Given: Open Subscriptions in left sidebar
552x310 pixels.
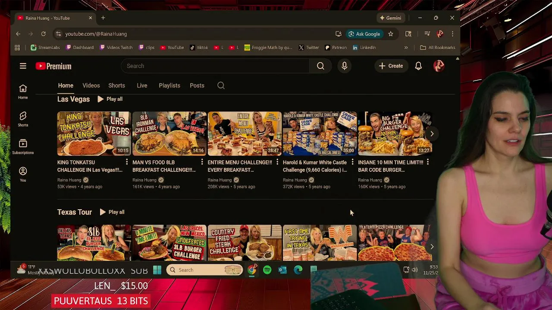Looking at the screenshot, I should (x=23, y=147).
